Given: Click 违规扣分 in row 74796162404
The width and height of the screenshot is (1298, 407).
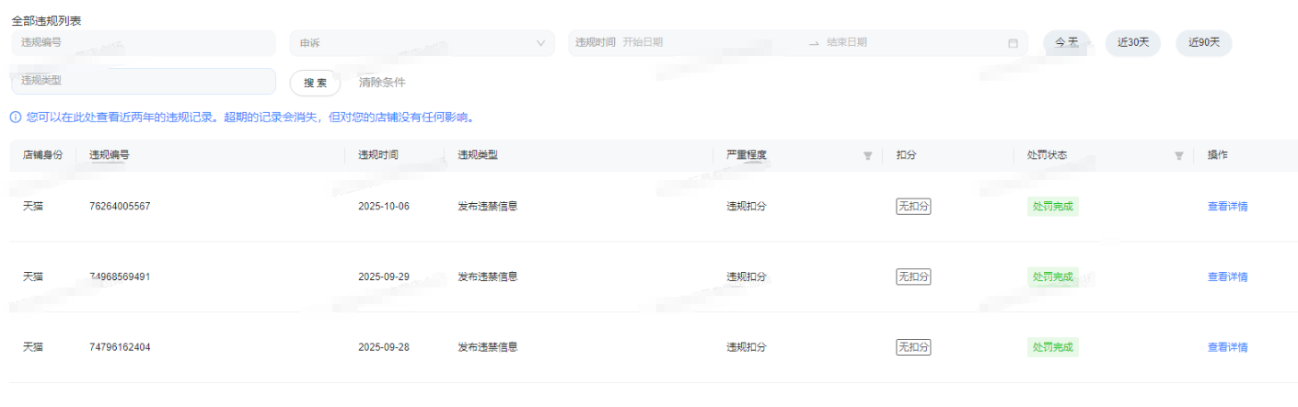Looking at the screenshot, I should click(747, 347).
